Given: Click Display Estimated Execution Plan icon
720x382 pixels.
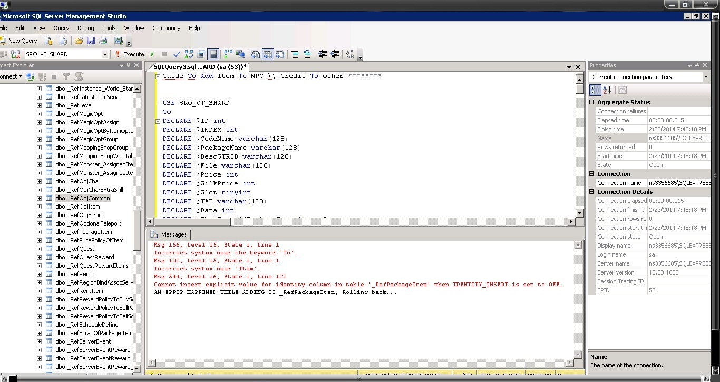Looking at the screenshot, I should (x=189, y=54).
